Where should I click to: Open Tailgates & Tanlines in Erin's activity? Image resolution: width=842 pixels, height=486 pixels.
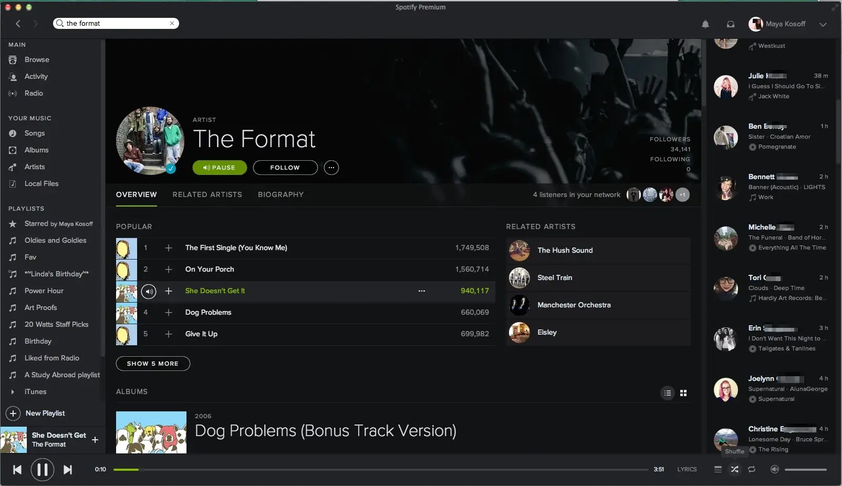787,348
